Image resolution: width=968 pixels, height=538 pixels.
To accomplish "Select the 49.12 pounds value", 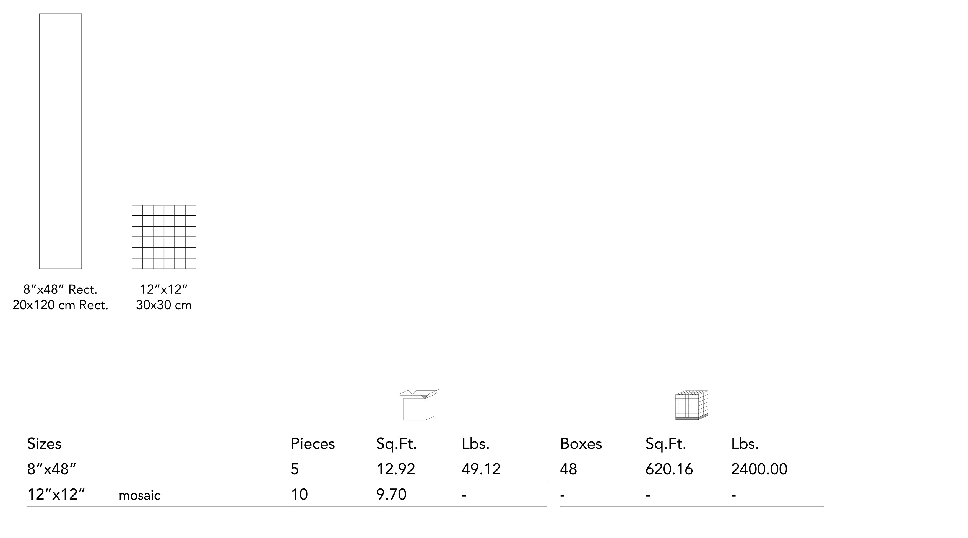I will coord(481,469).
